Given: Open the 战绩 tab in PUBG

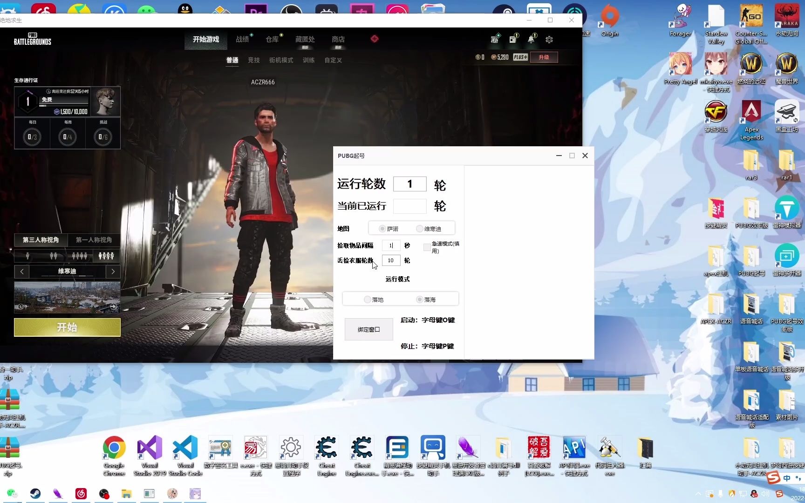Looking at the screenshot, I should 242,40.
